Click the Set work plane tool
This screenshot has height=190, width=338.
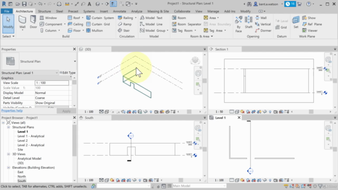click(296, 22)
